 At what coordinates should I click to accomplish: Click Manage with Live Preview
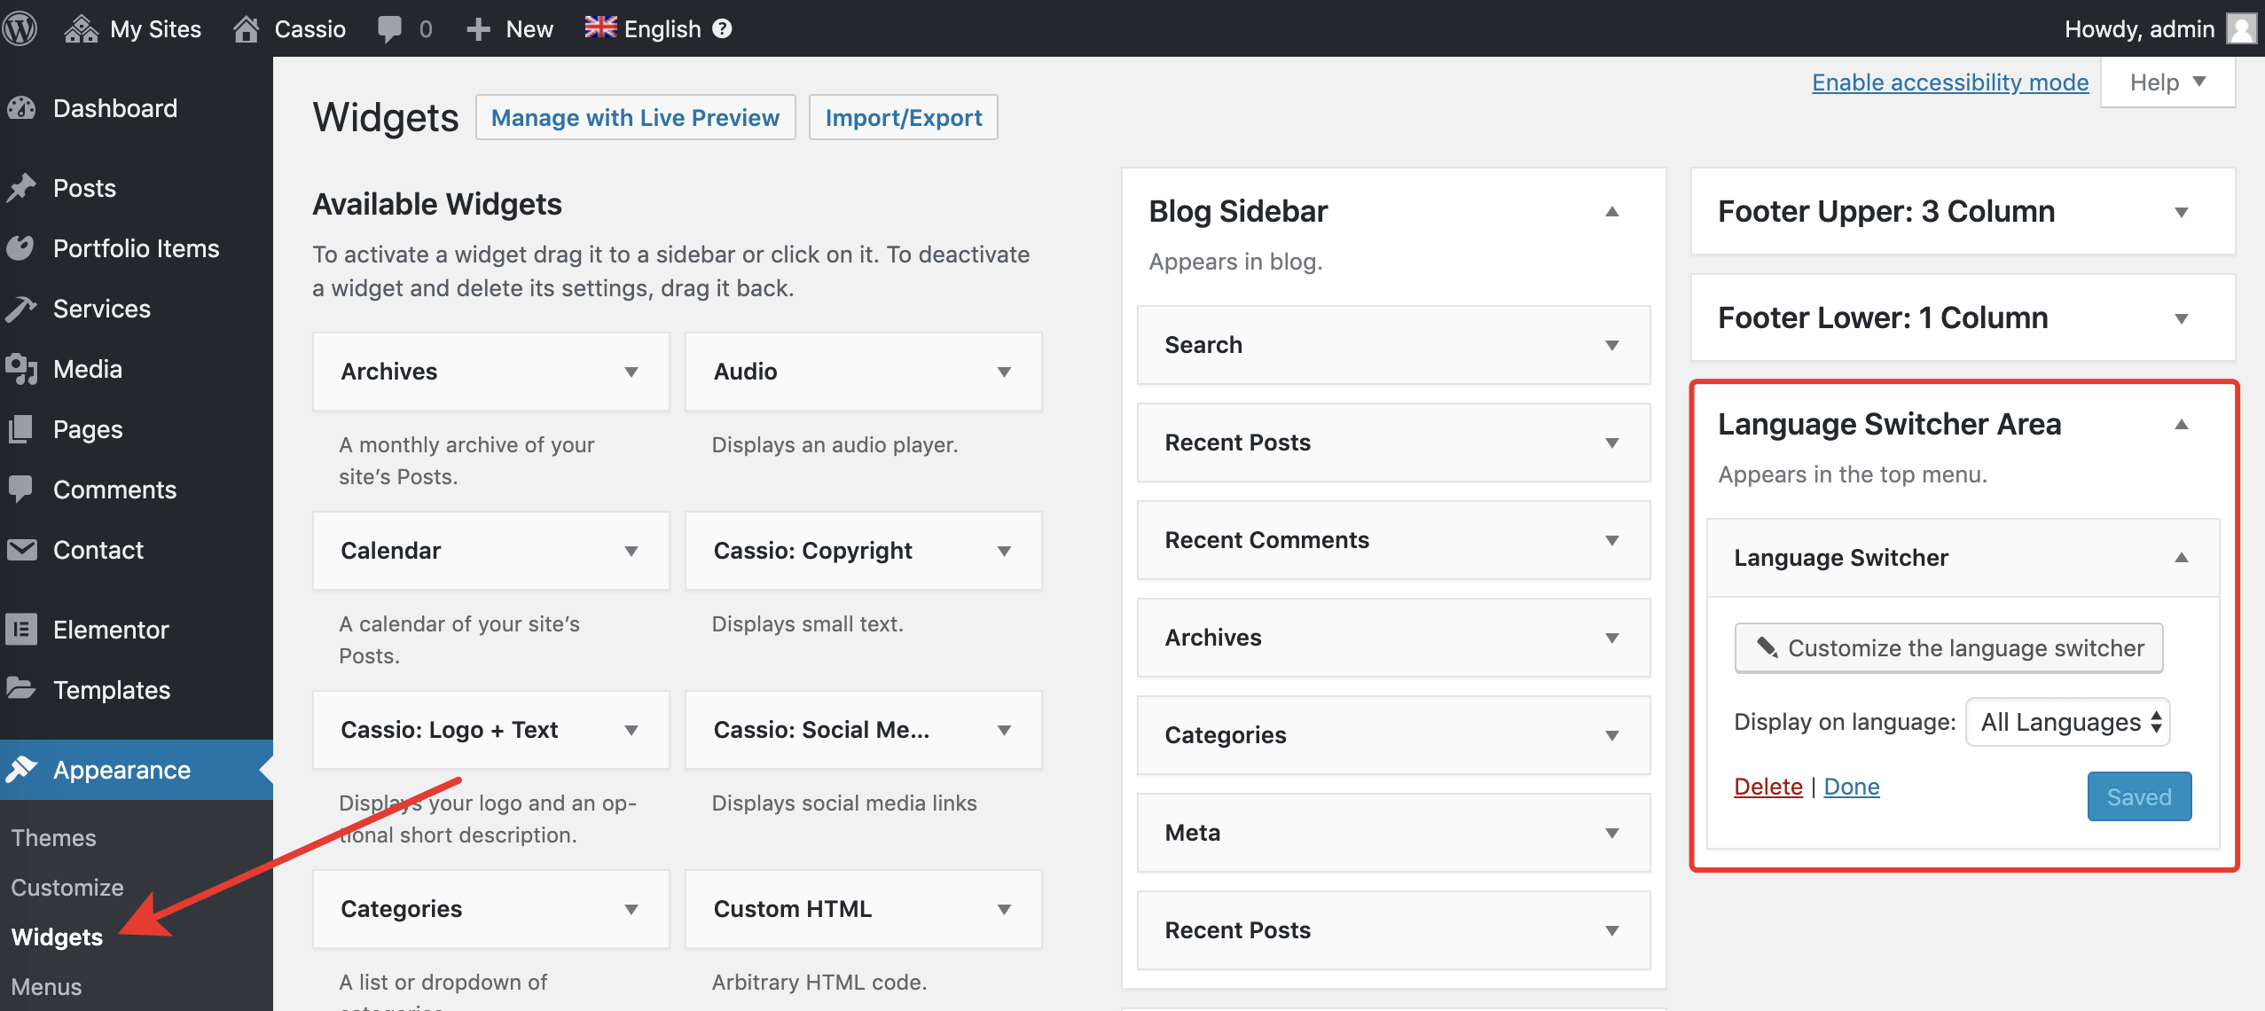(x=635, y=116)
